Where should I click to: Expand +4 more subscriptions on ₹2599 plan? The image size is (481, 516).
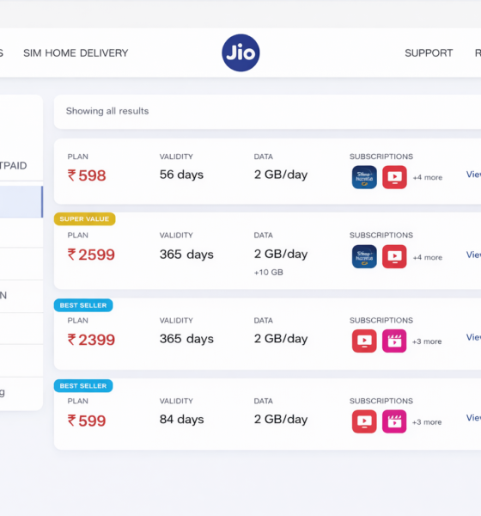(x=428, y=257)
